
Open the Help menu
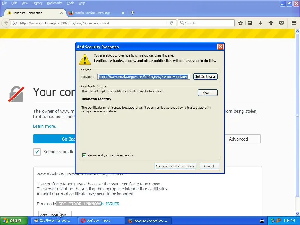pyautogui.click(x=82, y=3)
